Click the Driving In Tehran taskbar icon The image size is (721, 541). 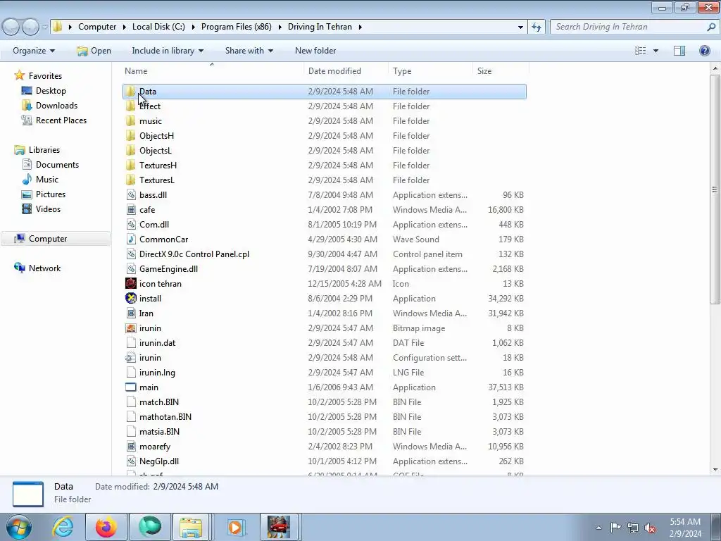coord(279,527)
